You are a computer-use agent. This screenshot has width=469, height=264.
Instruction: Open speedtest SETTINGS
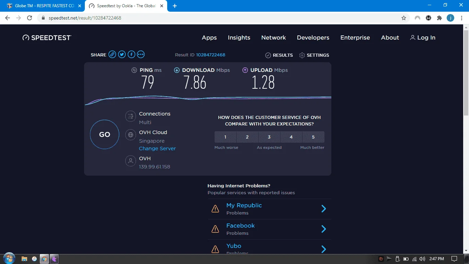(x=314, y=55)
